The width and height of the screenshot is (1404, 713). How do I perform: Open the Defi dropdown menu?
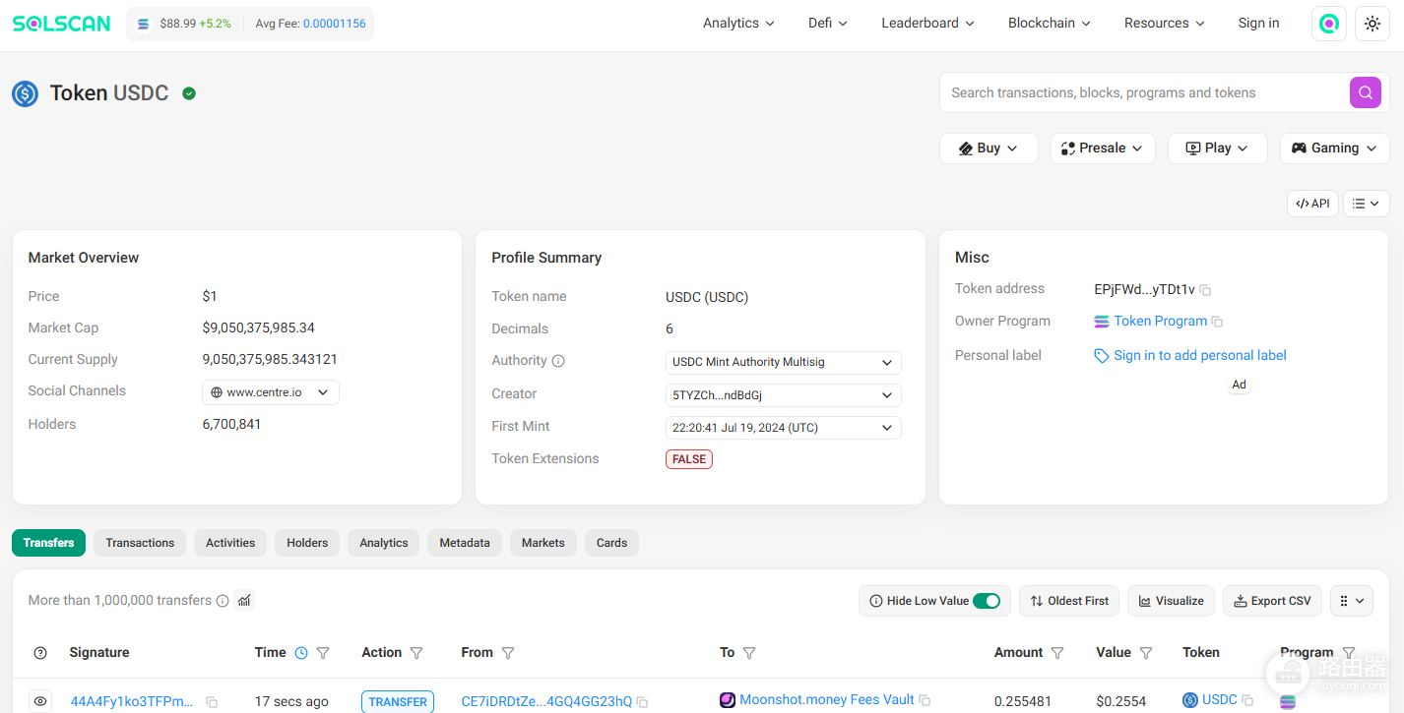pyautogui.click(x=828, y=24)
